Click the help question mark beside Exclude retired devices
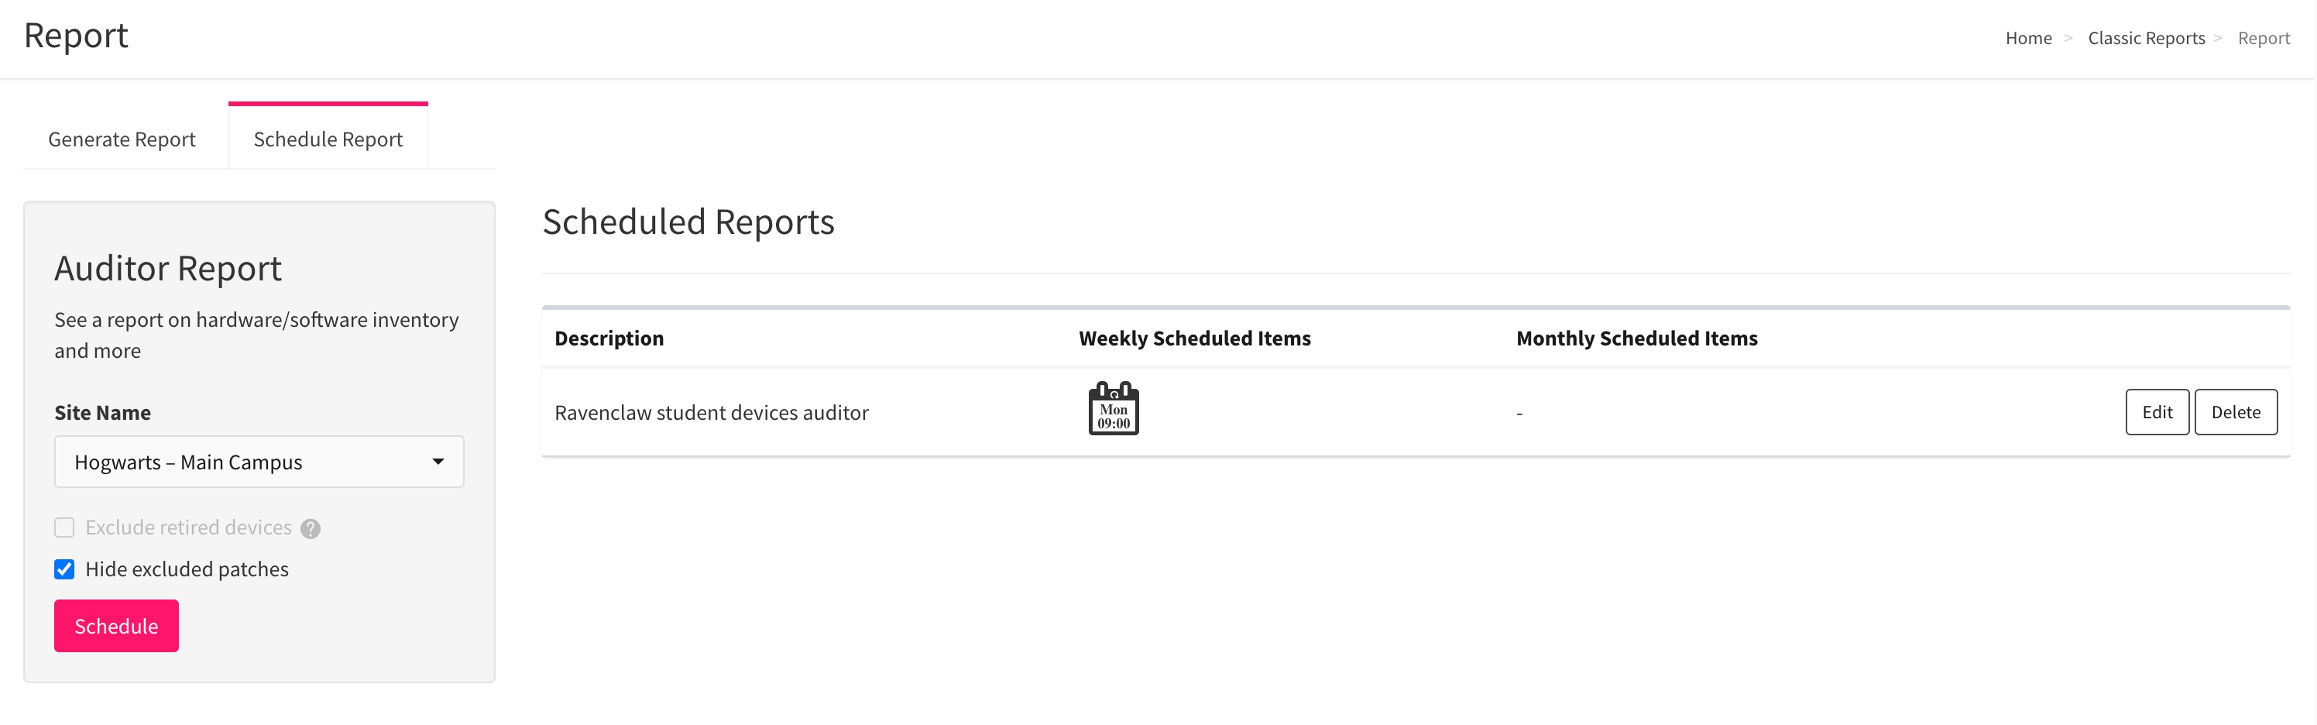Screen dimensions: 2317x725 [x=311, y=529]
